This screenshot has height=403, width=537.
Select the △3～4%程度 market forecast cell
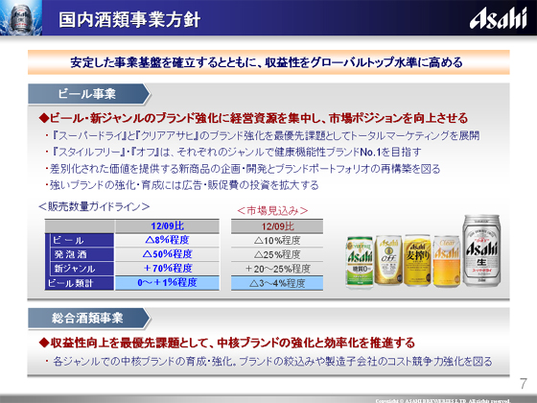click(277, 283)
